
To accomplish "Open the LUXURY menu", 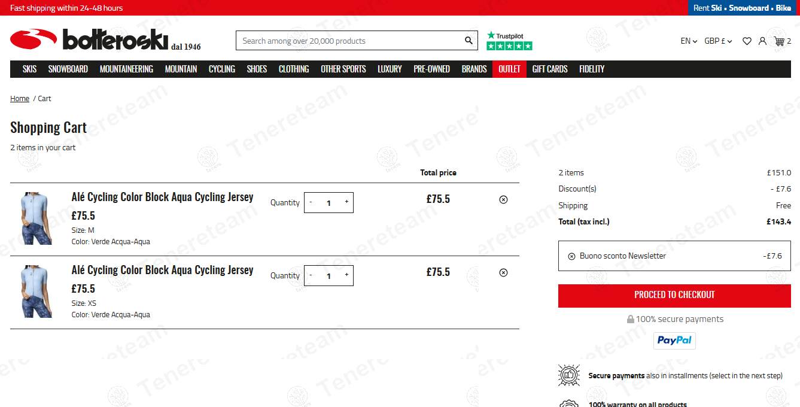I will click(390, 69).
